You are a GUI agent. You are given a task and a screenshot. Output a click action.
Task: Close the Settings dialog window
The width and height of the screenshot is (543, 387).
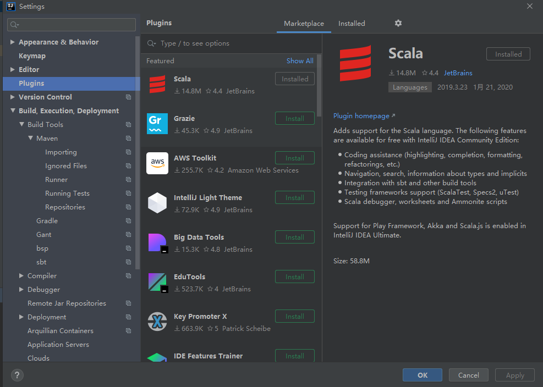[529, 6]
